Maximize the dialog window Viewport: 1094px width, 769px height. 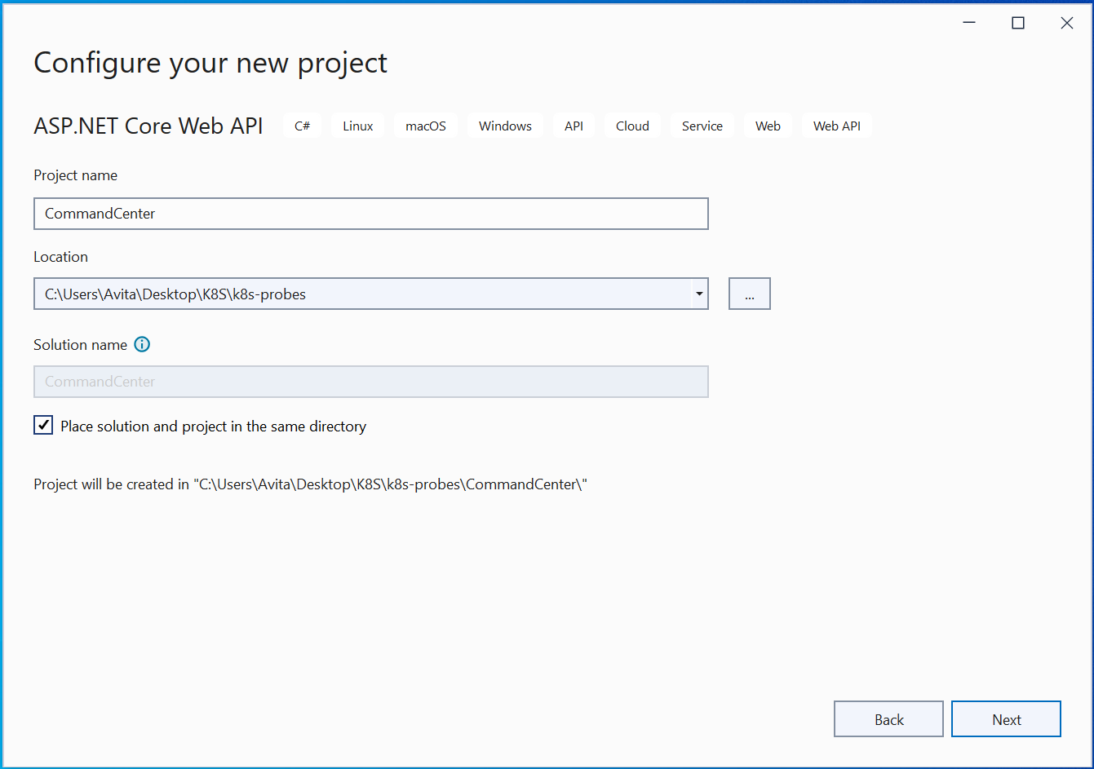(1018, 23)
